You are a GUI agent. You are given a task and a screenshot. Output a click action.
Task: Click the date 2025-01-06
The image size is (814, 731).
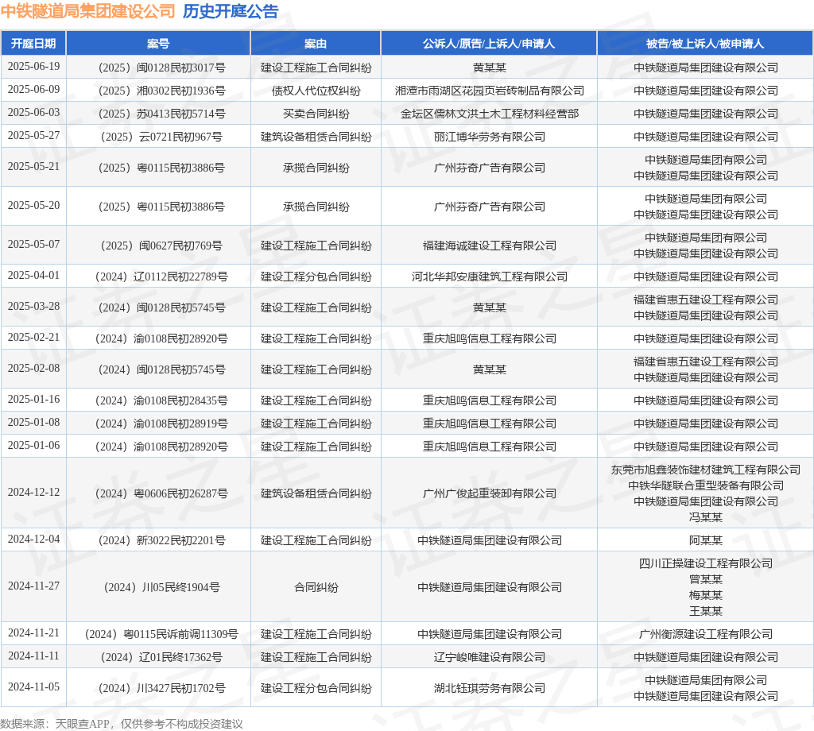(33, 446)
